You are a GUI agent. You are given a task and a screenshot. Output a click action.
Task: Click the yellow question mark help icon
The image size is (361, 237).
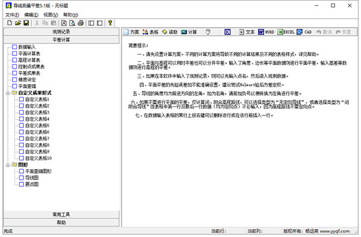(110, 23)
